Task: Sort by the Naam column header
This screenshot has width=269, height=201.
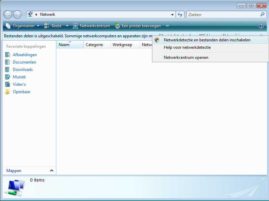Action: coord(70,45)
